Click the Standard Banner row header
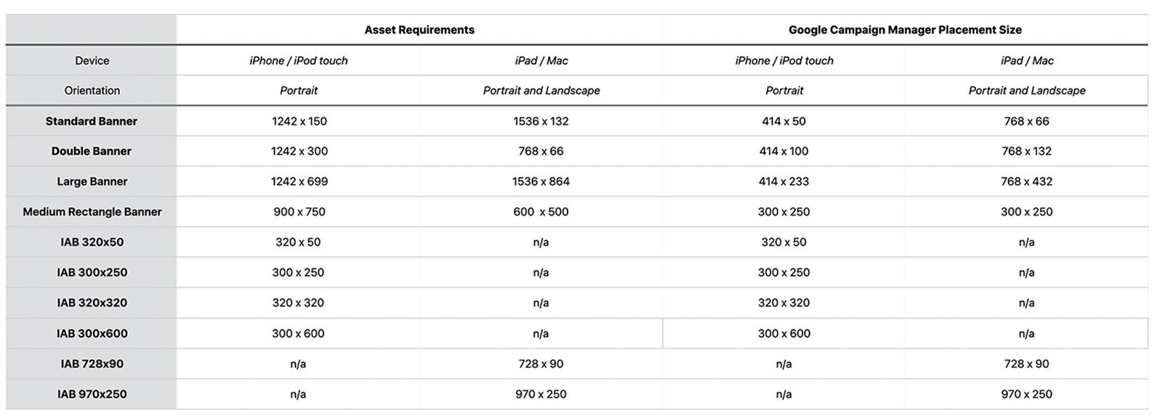The width and height of the screenshot is (1163, 418). [x=92, y=121]
